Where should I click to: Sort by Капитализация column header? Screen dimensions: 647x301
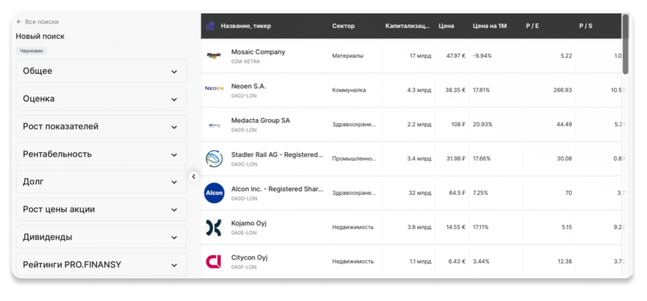tap(407, 26)
